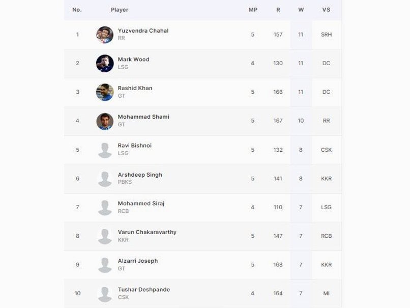Open the Rashid Khan name link
This screenshot has width=410, height=308.
point(135,88)
